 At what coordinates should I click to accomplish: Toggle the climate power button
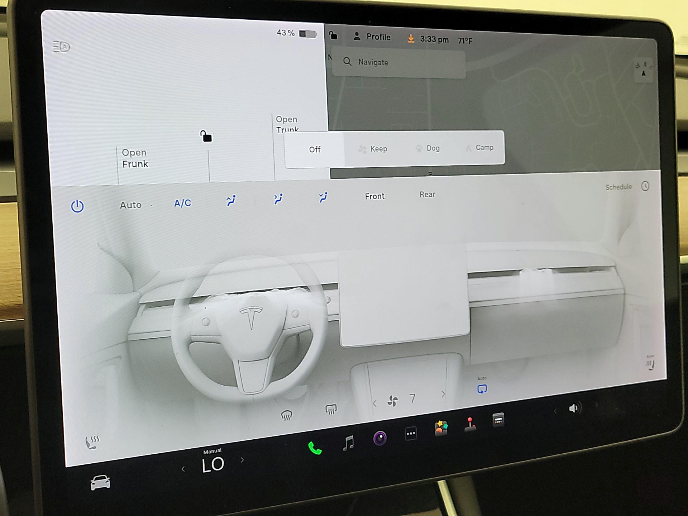[77, 206]
